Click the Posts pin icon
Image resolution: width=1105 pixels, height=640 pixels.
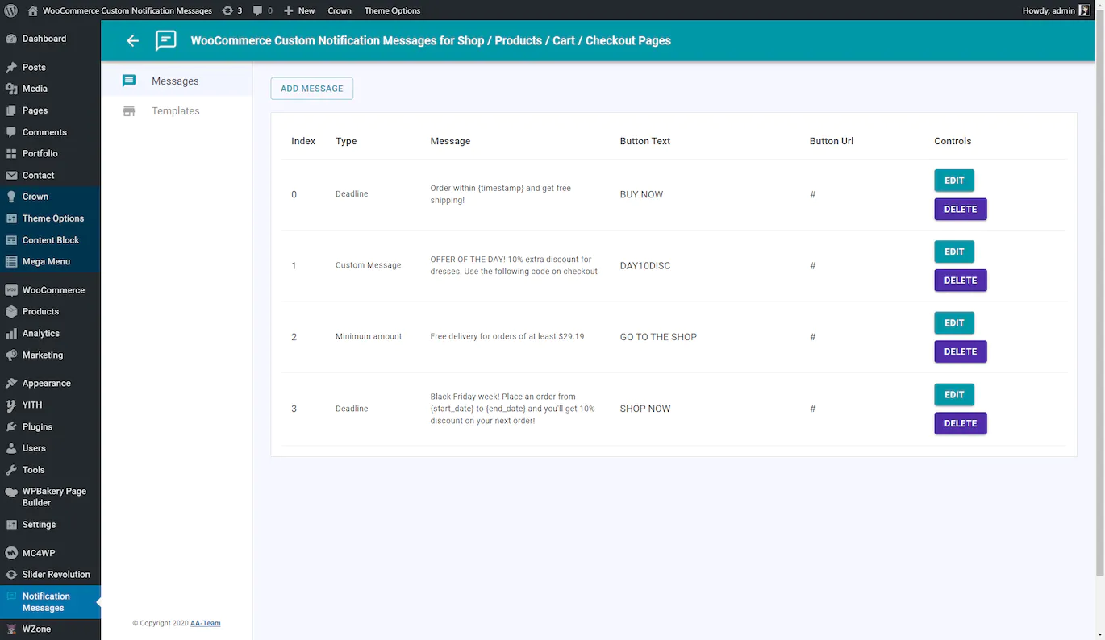[x=11, y=68]
